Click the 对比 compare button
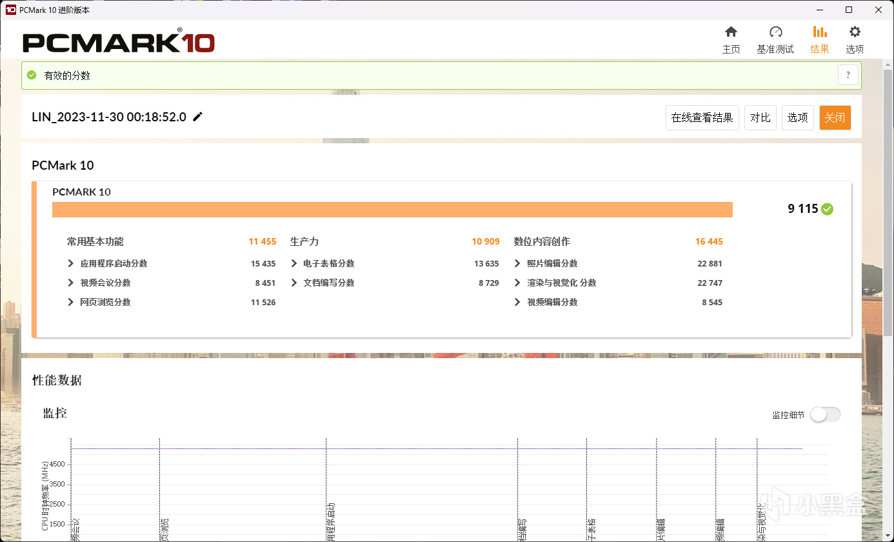894x542 pixels. [x=760, y=117]
